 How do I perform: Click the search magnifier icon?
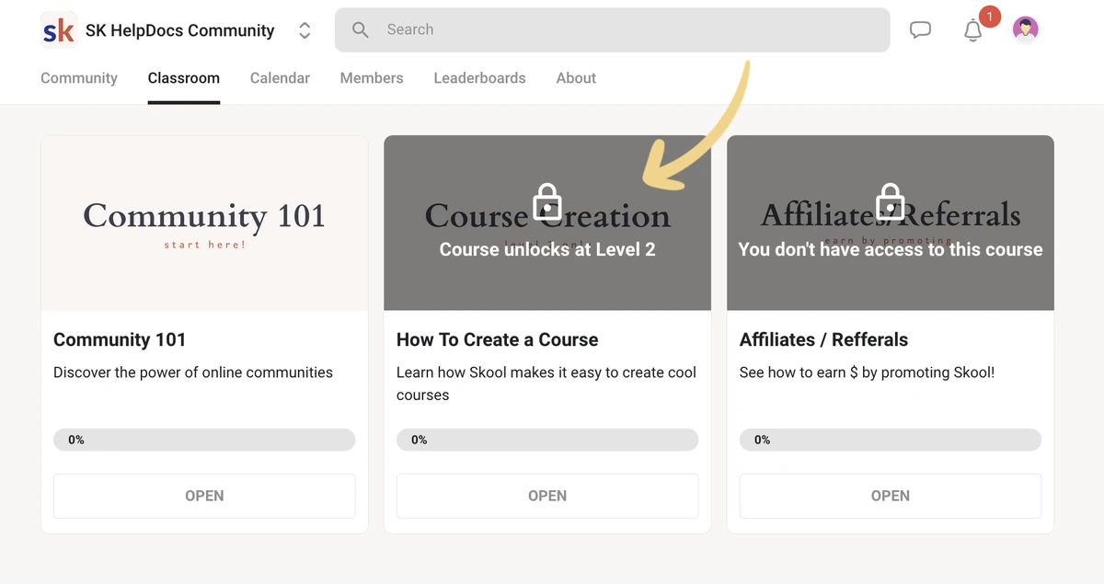coord(361,30)
